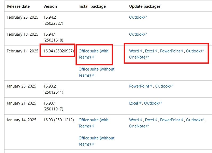Open Outlook update for version 16.93.2

pos(164,86)
